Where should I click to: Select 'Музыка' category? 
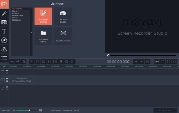pos(15,13)
